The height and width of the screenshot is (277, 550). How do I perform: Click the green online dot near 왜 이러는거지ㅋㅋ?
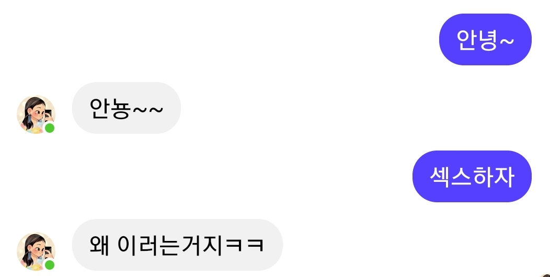coord(50,265)
